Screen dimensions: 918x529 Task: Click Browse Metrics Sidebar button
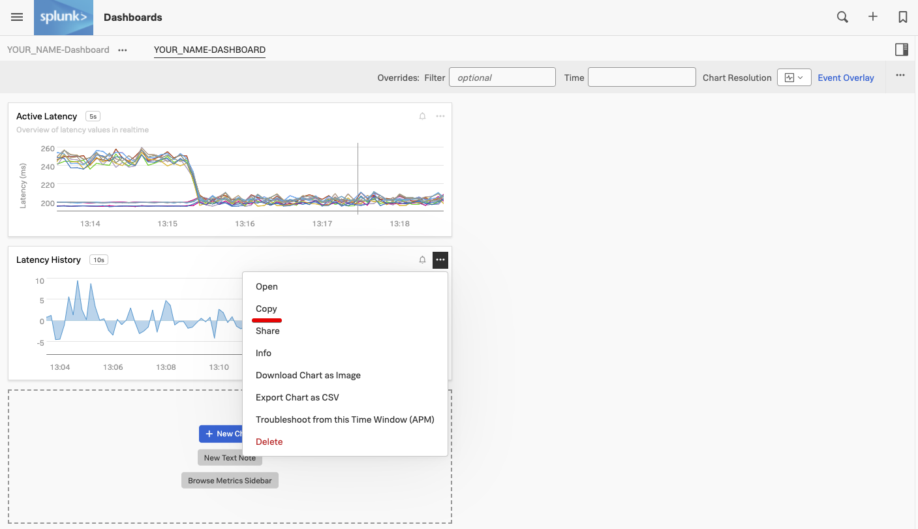coord(230,481)
